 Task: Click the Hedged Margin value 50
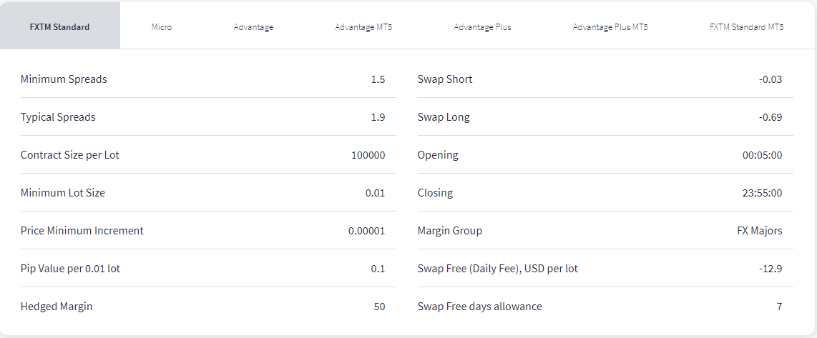(x=379, y=307)
